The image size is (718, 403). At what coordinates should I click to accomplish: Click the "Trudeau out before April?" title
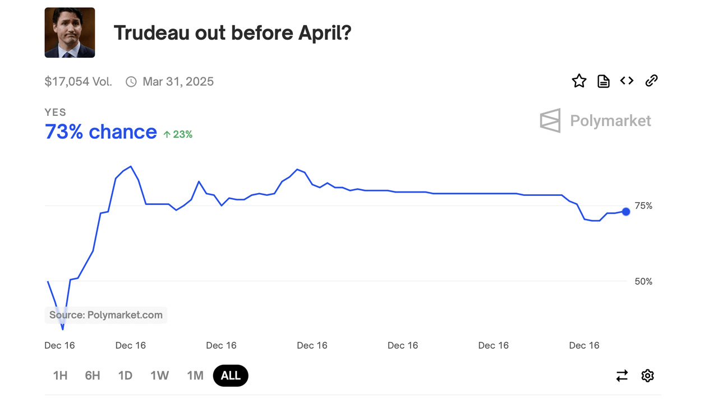coord(232,33)
